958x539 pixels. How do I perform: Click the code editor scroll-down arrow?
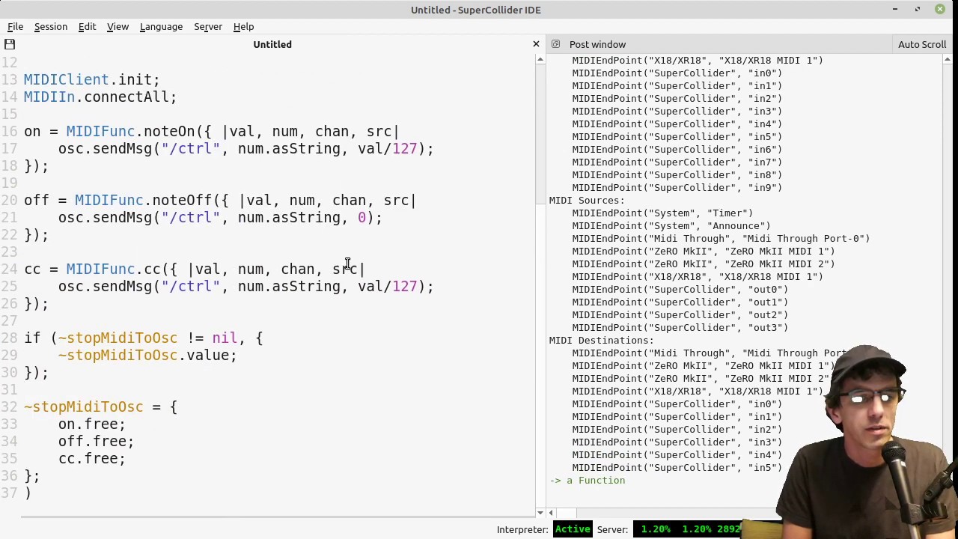(x=540, y=513)
